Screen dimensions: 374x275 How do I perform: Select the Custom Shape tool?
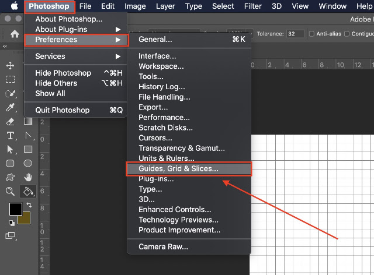(11, 177)
